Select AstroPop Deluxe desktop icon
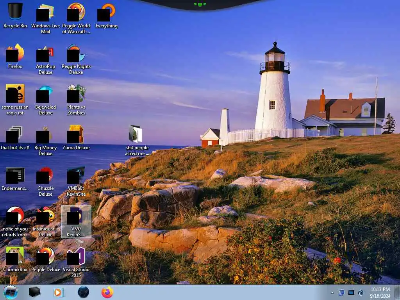This screenshot has height=300, width=400. (x=45, y=59)
